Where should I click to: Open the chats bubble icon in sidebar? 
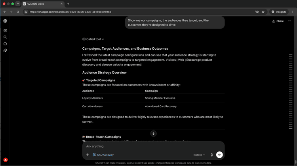pos(5,44)
